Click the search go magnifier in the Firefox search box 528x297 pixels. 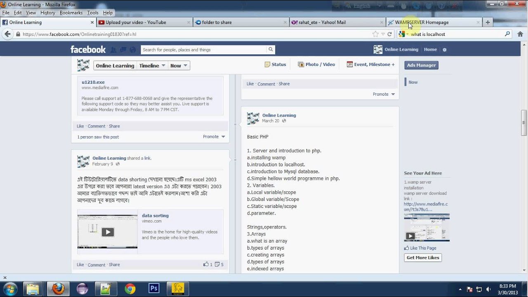pos(507,34)
